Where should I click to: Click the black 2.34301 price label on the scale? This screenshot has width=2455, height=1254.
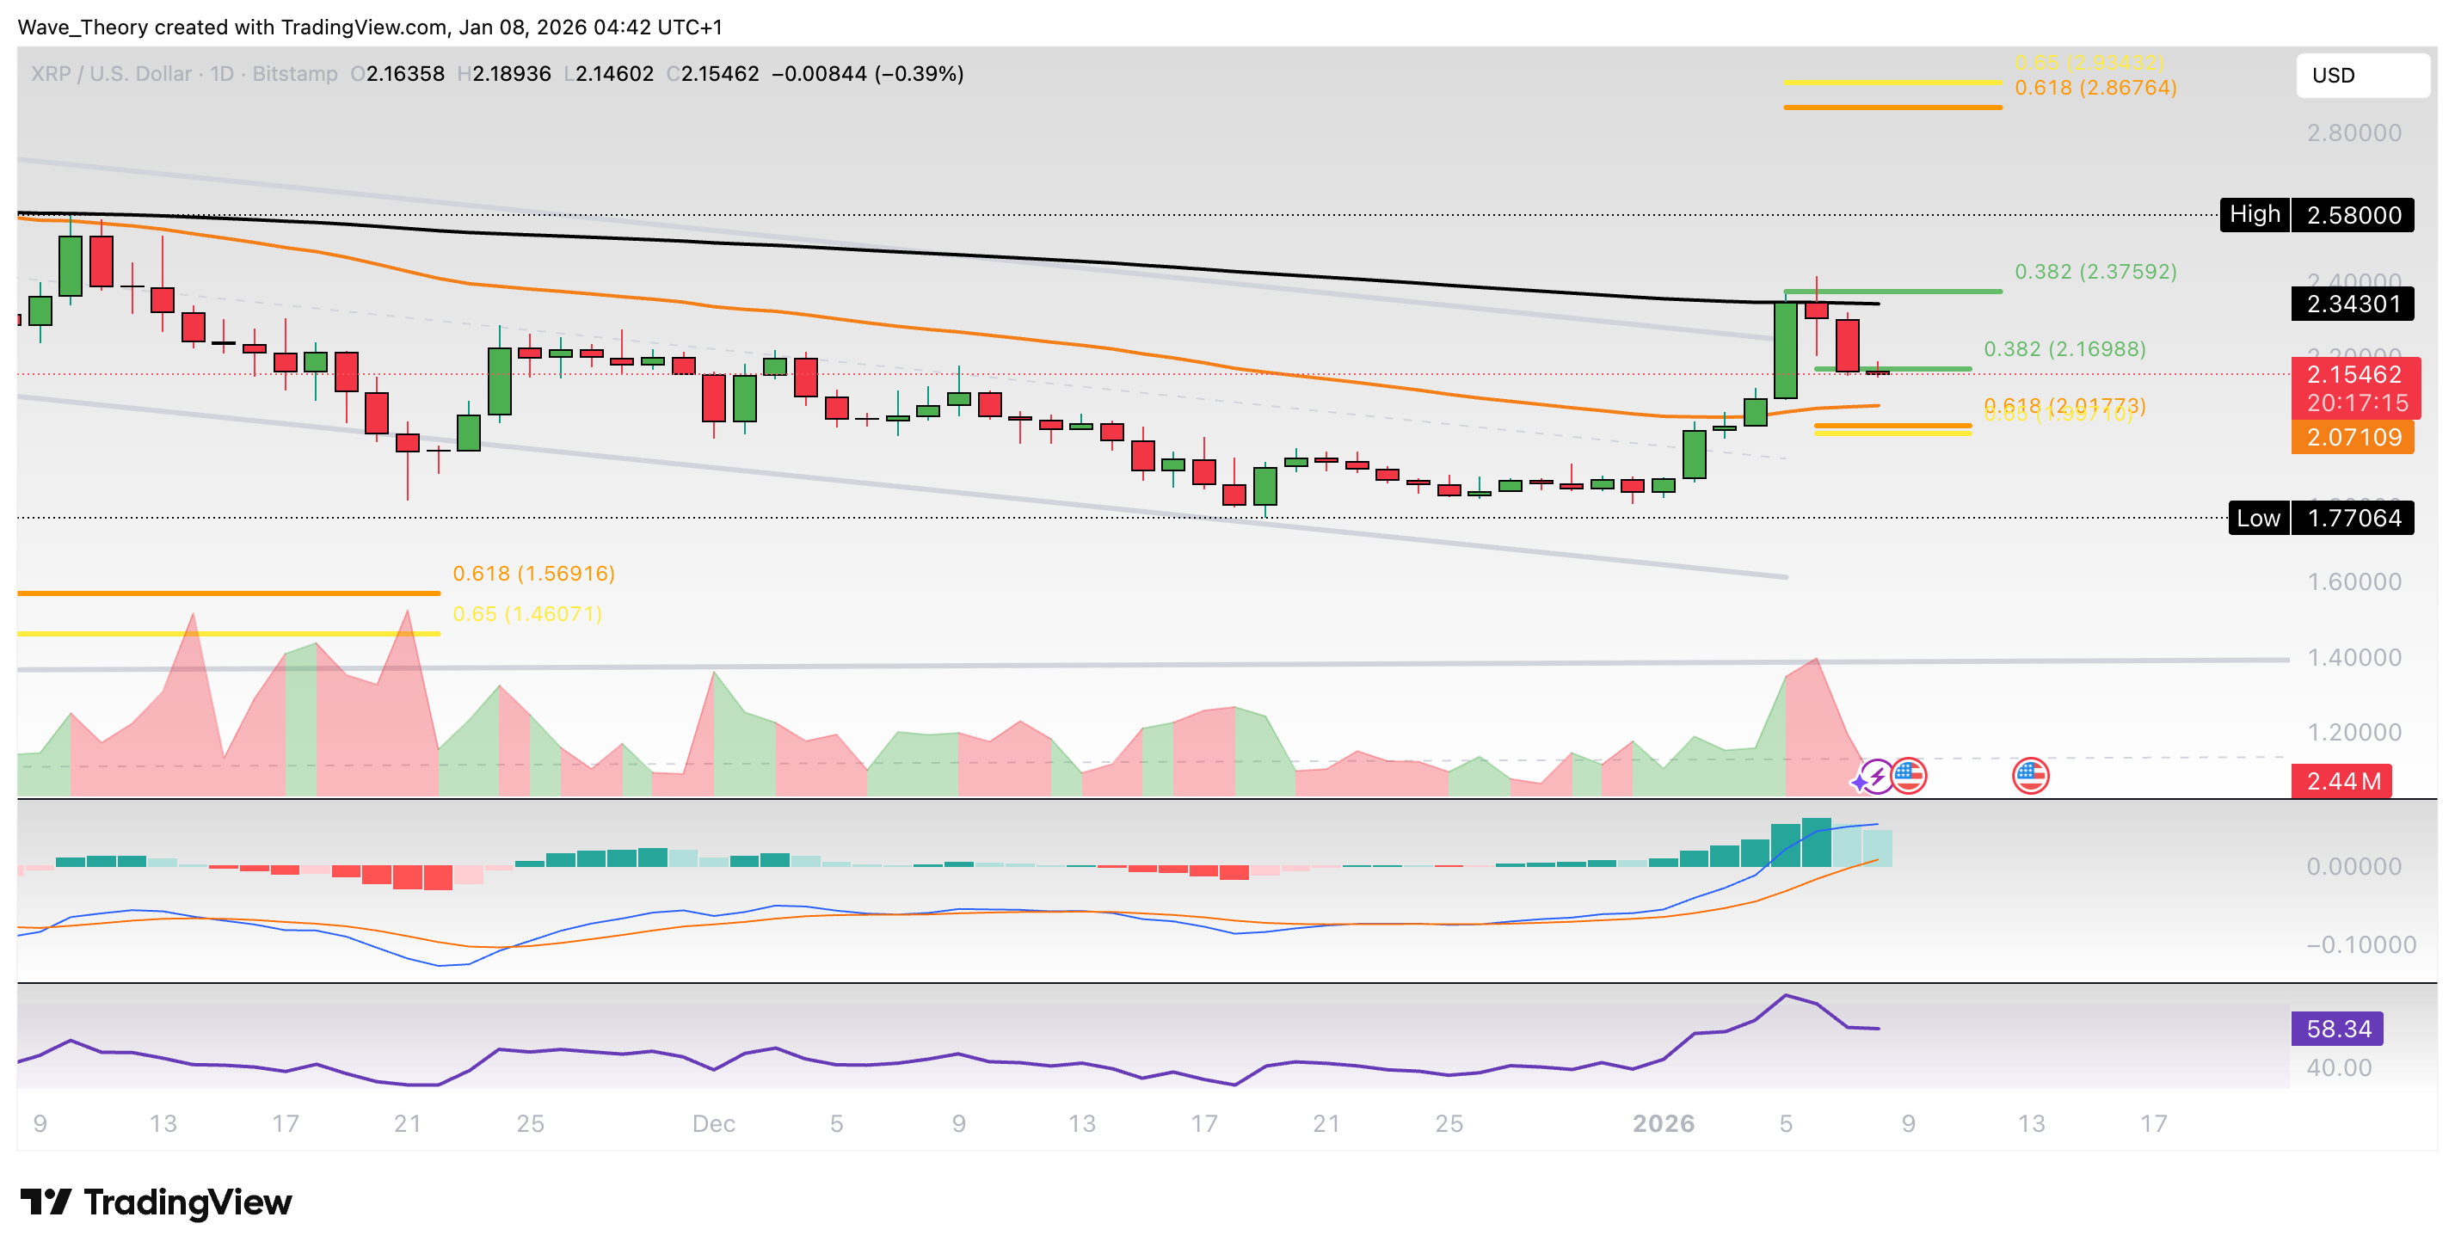2354,305
